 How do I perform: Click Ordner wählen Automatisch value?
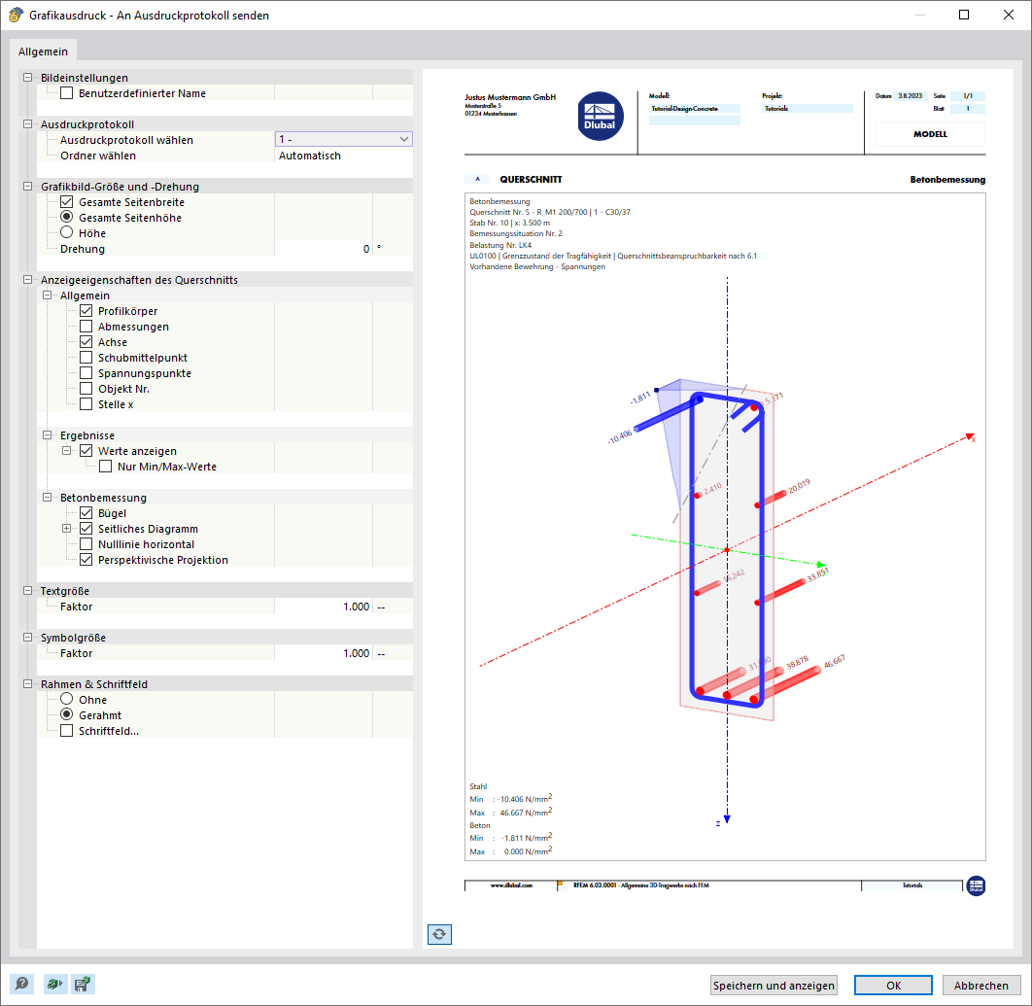pyautogui.click(x=344, y=156)
